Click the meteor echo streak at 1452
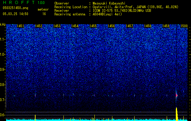 click(x=35, y=95)
